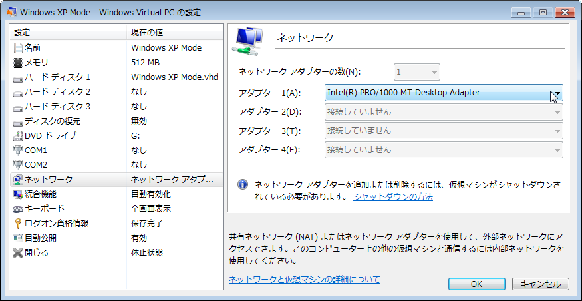The width and height of the screenshot is (582, 301).
Task: Open the アダプター 2 dropdown
Action: (x=444, y=111)
